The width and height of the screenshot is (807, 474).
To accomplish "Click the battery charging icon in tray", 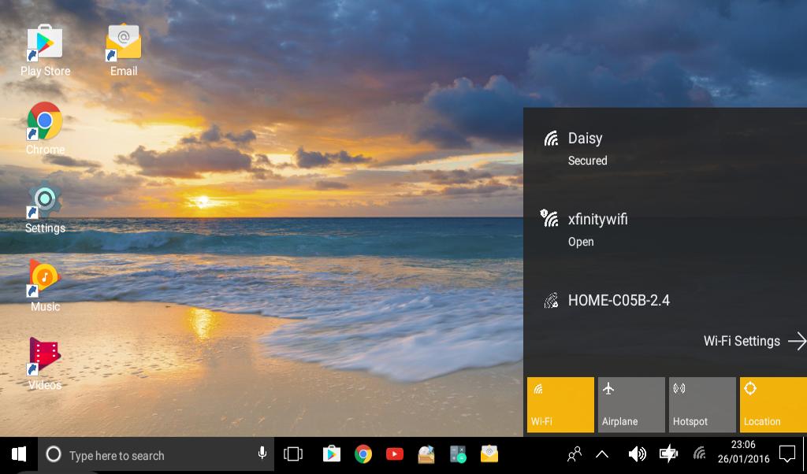I will tap(668, 454).
